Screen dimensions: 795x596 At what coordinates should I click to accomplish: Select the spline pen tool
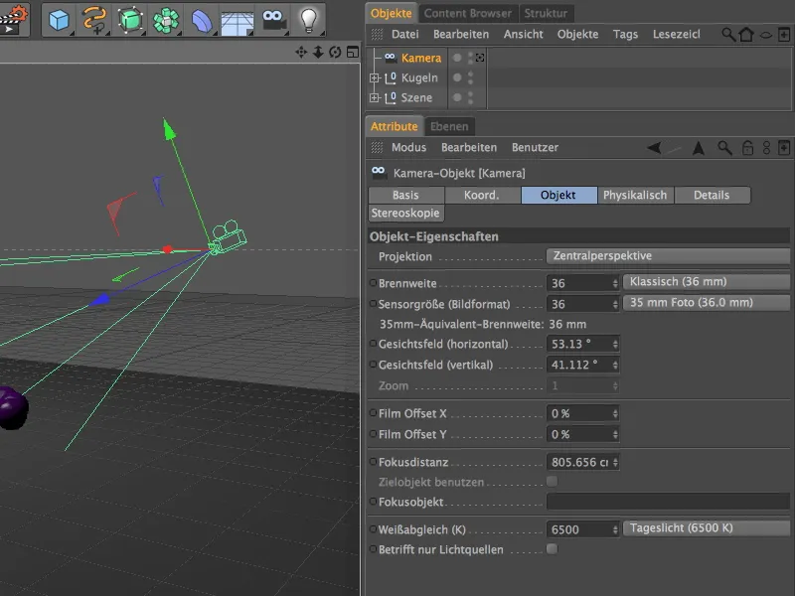[x=94, y=20]
